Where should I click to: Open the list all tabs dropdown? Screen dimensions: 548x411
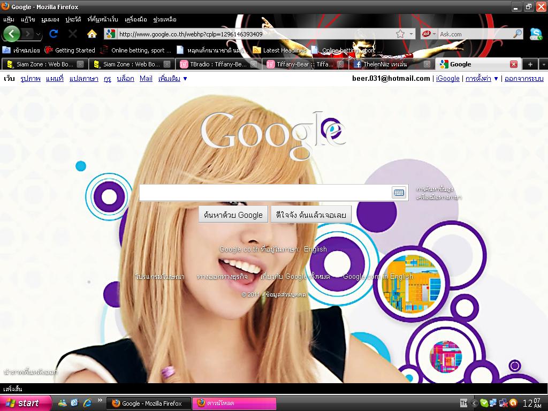coord(544,64)
